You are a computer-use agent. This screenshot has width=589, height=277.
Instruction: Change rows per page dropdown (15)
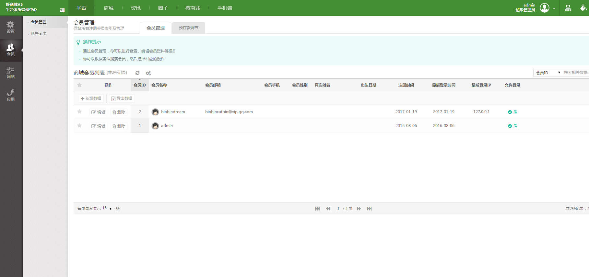point(107,208)
